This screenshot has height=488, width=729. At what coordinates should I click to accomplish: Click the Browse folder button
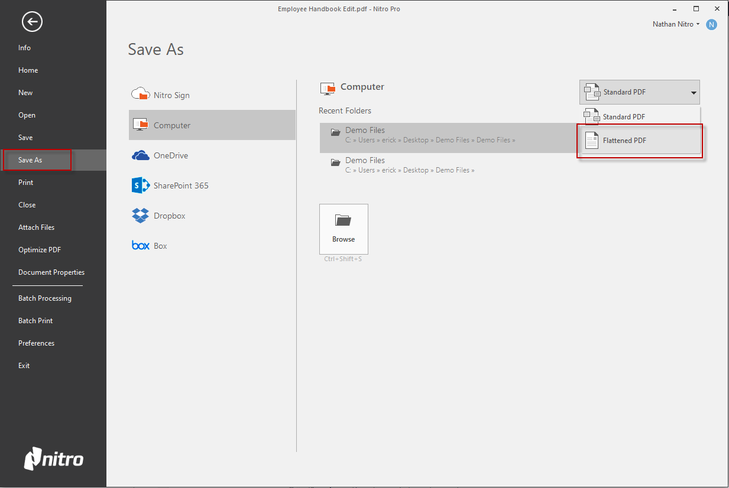pos(344,229)
